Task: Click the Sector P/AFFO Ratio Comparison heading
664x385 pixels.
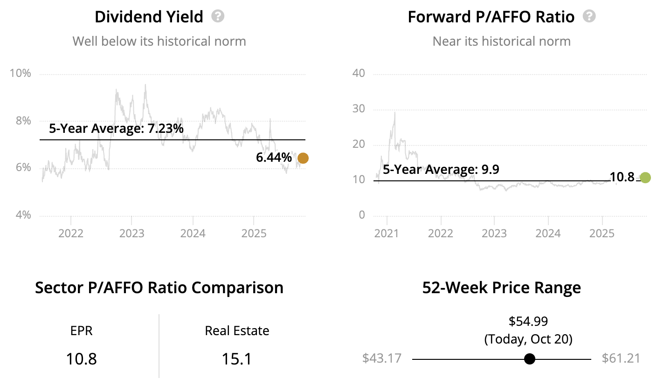Action: point(159,288)
